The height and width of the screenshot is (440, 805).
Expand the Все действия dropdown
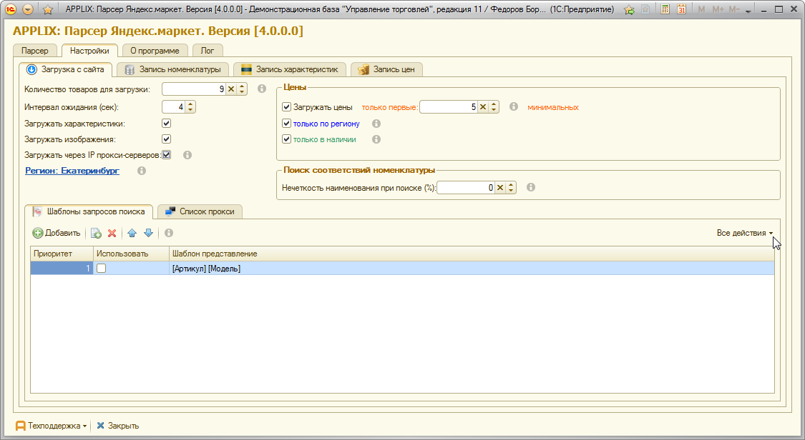click(x=744, y=233)
